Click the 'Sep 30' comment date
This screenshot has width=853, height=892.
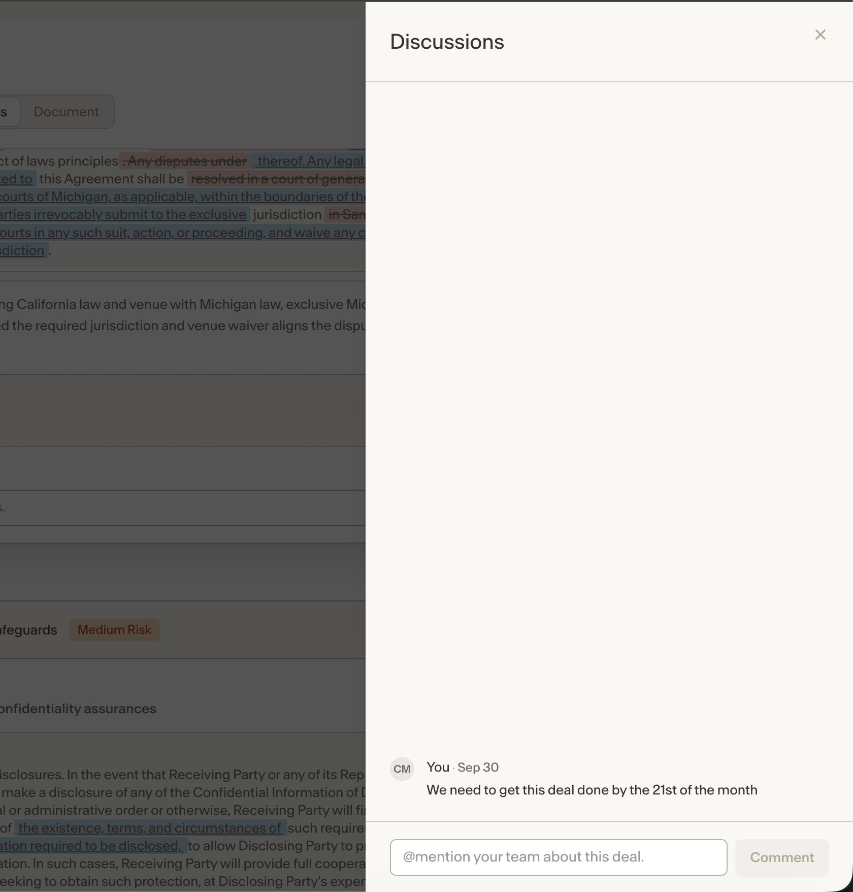[x=478, y=767]
